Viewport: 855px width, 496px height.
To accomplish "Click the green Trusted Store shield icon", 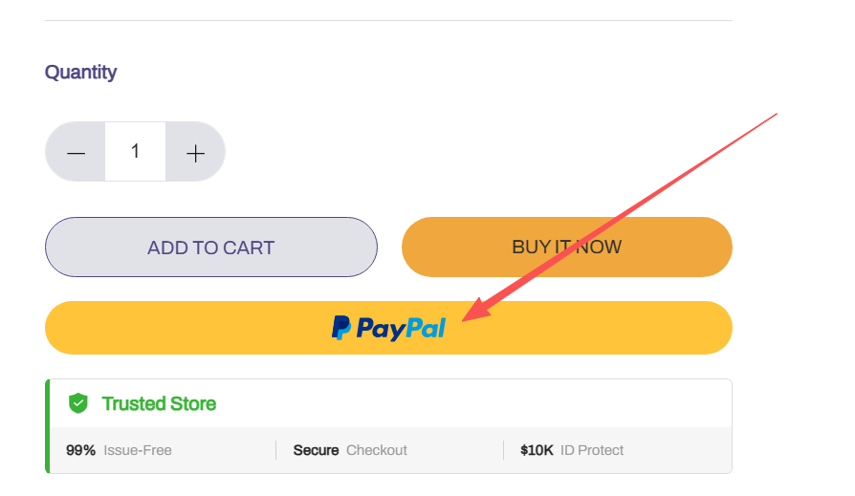I will [x=78, y=403].
